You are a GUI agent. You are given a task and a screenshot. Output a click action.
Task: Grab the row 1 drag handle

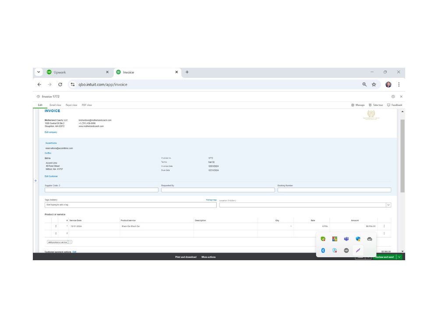[x=56, y=226]
